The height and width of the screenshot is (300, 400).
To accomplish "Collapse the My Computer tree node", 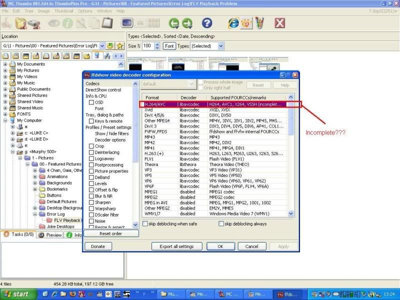I will pyautogui.click(x=5, y=120).
